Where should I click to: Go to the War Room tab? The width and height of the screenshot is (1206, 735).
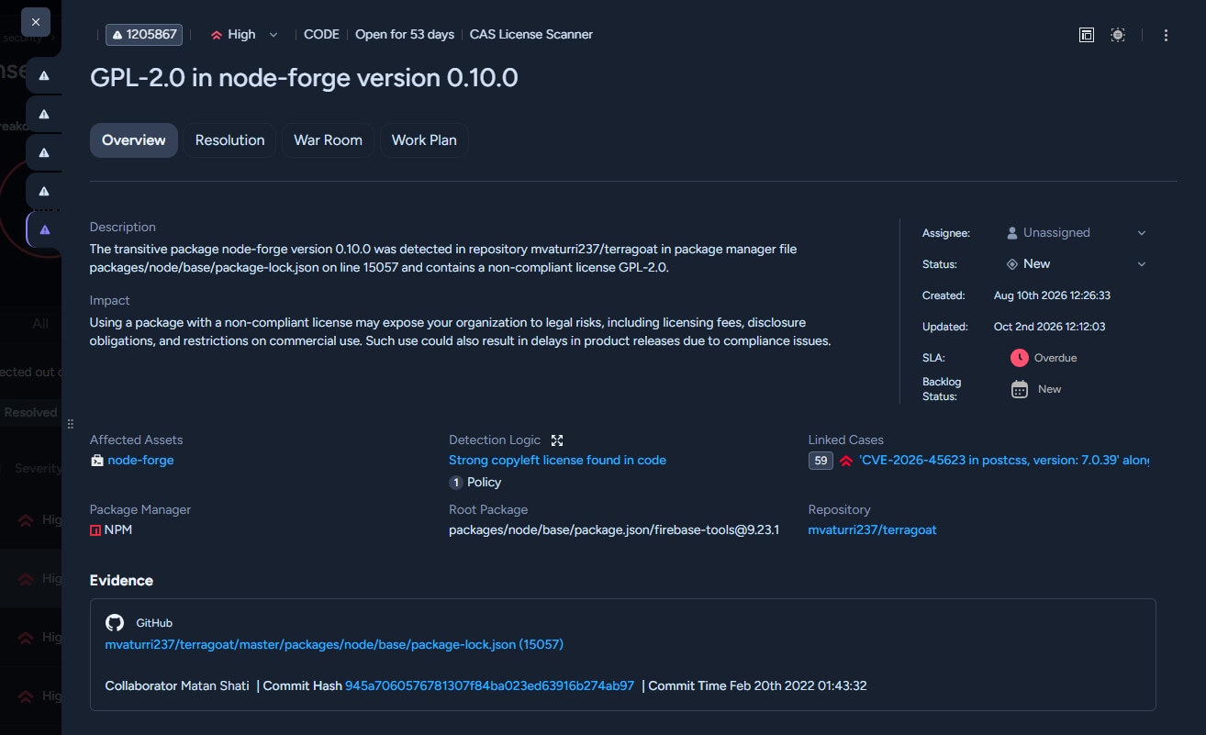328,140
